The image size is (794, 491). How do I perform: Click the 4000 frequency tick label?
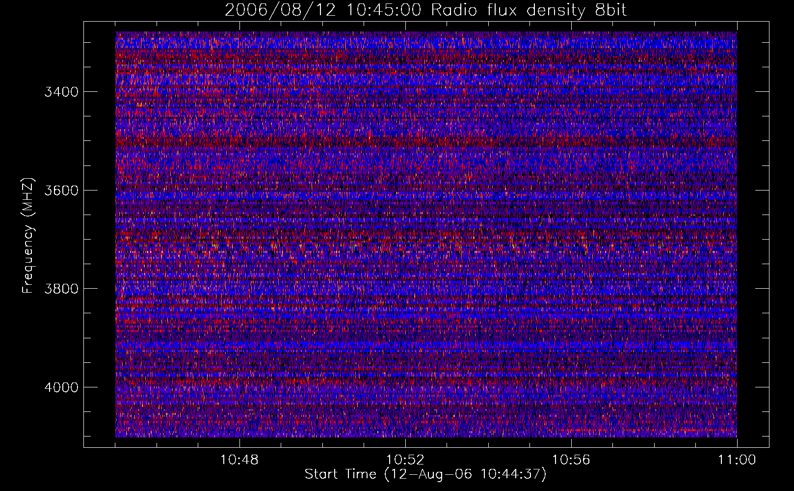click(x=61, y=387)
